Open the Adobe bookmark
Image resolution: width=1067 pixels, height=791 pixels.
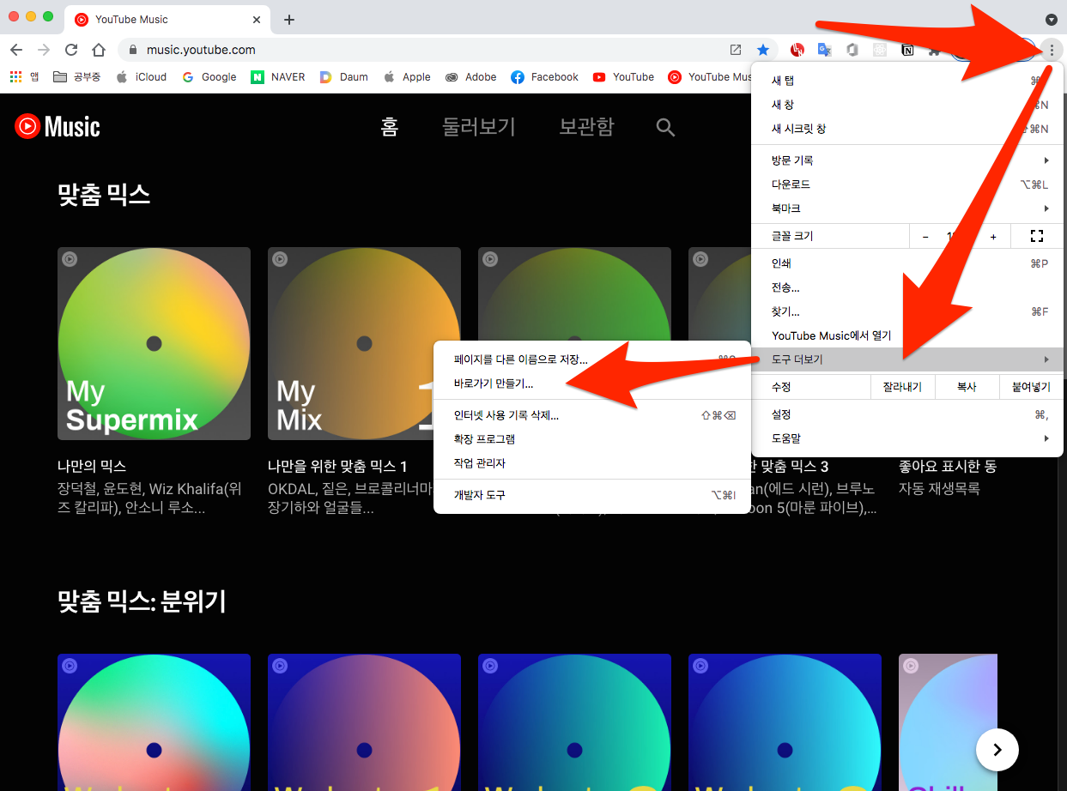tap(471, 76)
